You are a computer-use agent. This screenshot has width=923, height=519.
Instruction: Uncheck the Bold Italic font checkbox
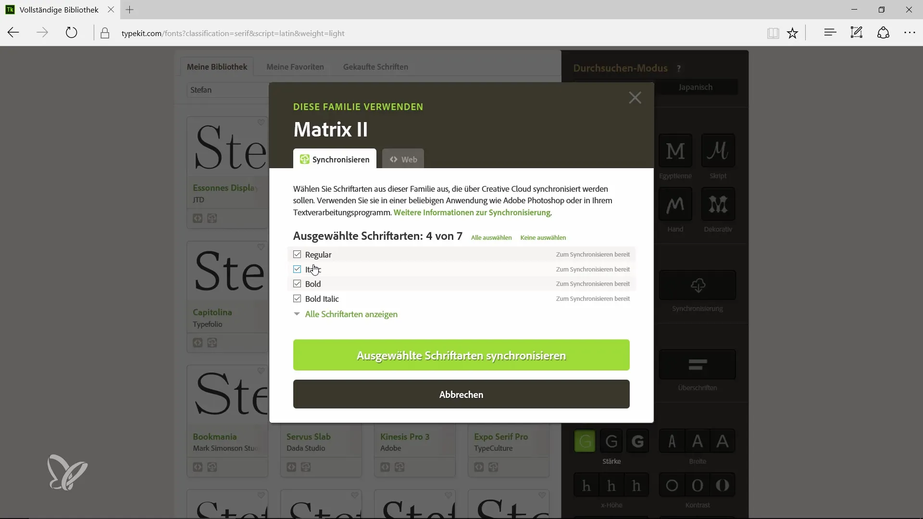click(x=297, y=298)
